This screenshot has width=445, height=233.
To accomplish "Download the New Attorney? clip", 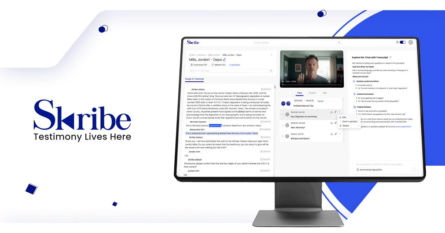I will pos(332,122).
